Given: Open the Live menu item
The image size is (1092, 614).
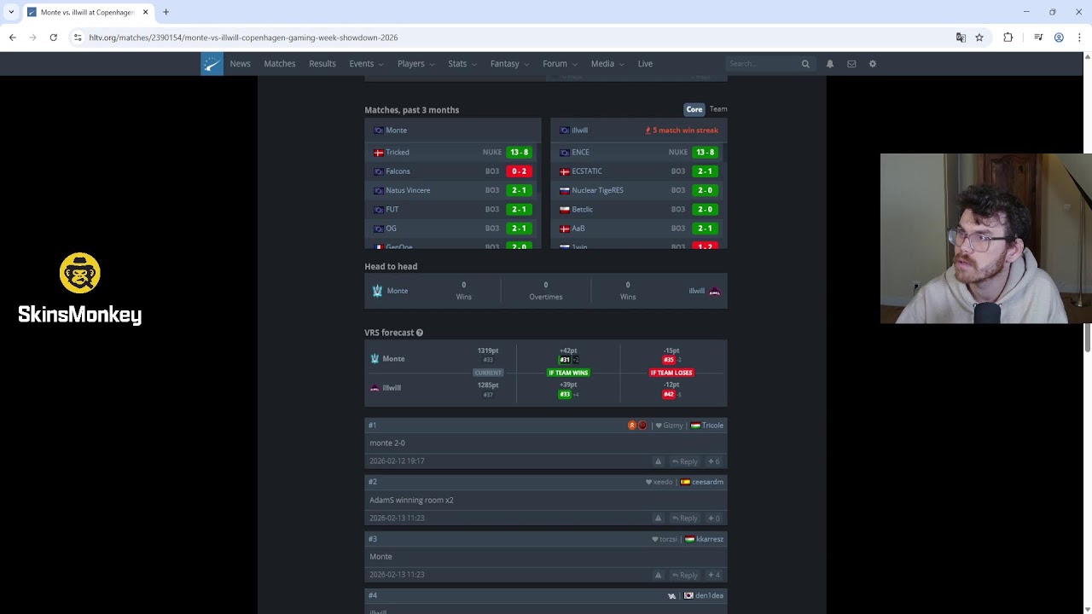Looking at the screenshot, I should (645, 64).
